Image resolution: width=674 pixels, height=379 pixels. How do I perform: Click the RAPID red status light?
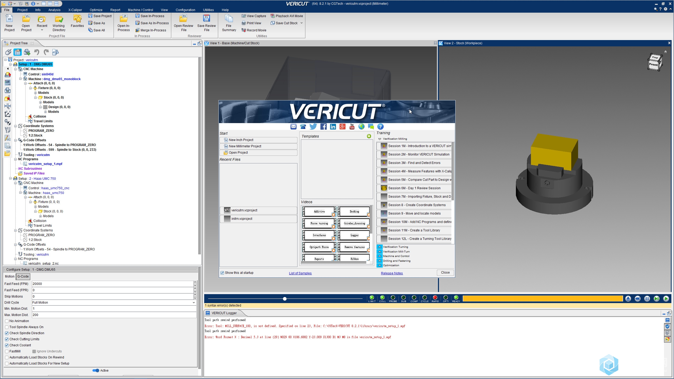(x=435, y=298)
